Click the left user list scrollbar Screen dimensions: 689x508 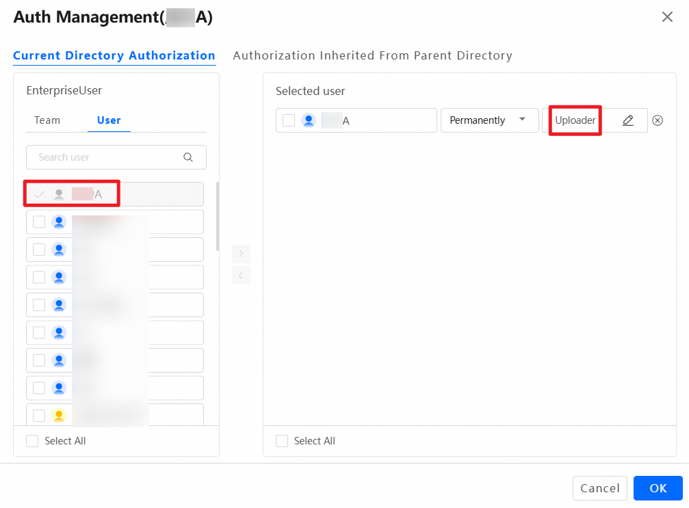(217, 216)
